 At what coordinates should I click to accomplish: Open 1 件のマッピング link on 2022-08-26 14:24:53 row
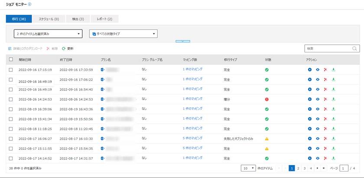click(192, 99)
